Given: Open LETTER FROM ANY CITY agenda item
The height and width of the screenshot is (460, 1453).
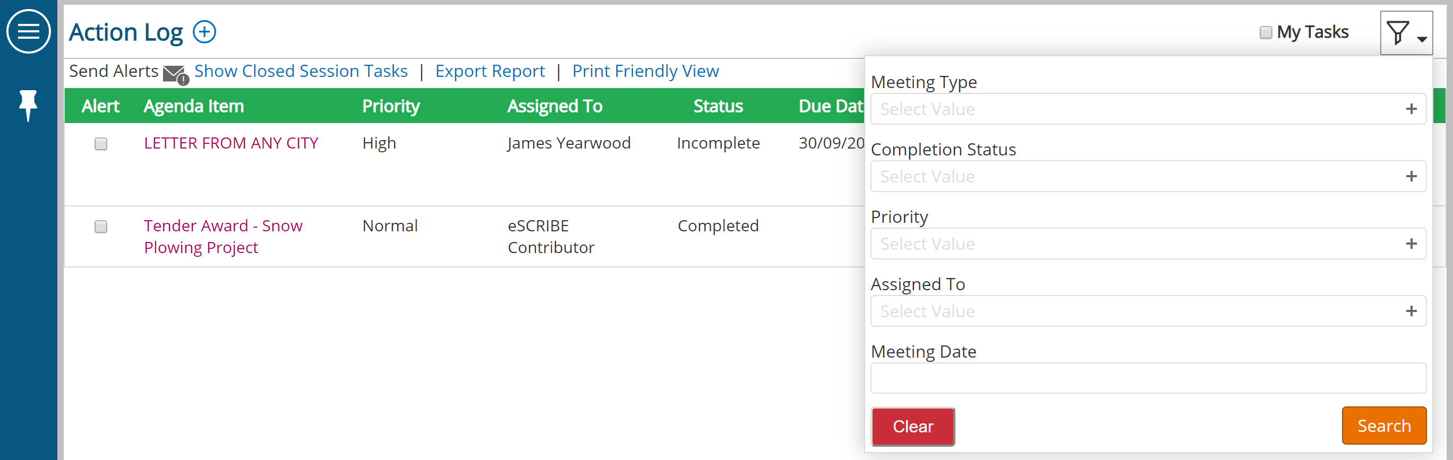Looking at the screenshot, I should pos(231,143).
